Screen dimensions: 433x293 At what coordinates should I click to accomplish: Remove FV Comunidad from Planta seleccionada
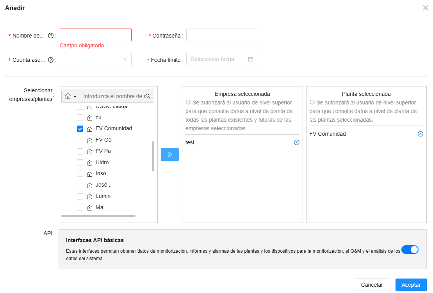pyautogui.click(x=420, y=134)
